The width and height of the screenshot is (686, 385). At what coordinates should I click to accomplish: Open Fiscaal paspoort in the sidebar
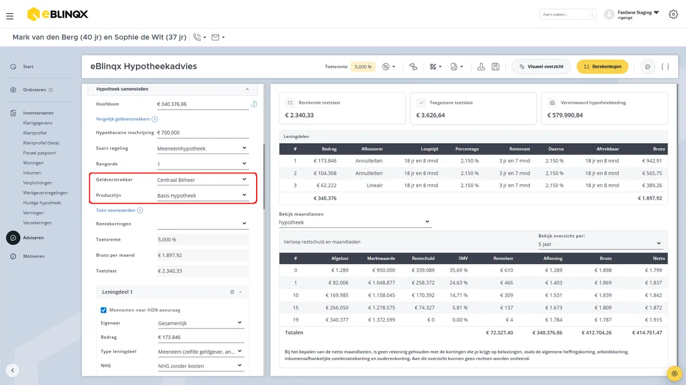39,153
